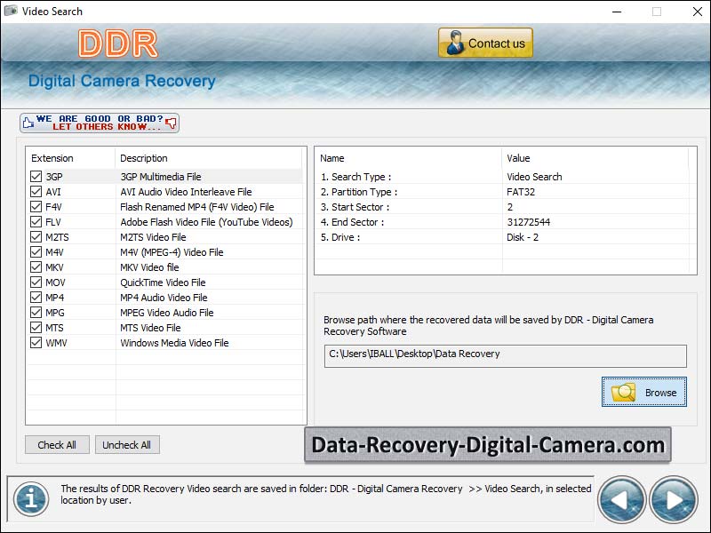Click the Browse button label
This screenshot has width=711, height=533.
[x=660, y=393]
